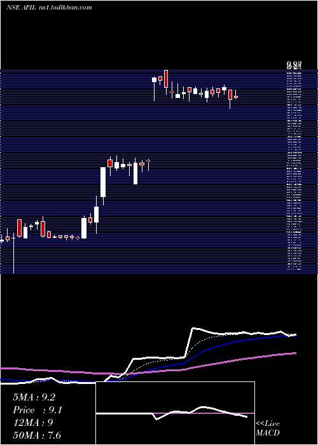318x445 pixels.
Task: Click the '50MA : 7.6' value
Action: point(37,435)
